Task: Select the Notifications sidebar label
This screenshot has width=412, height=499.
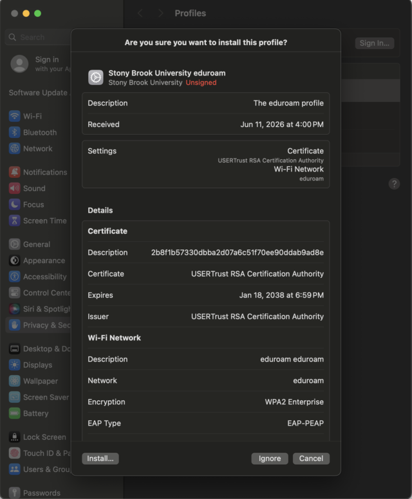Action: (x=45, y=172)
